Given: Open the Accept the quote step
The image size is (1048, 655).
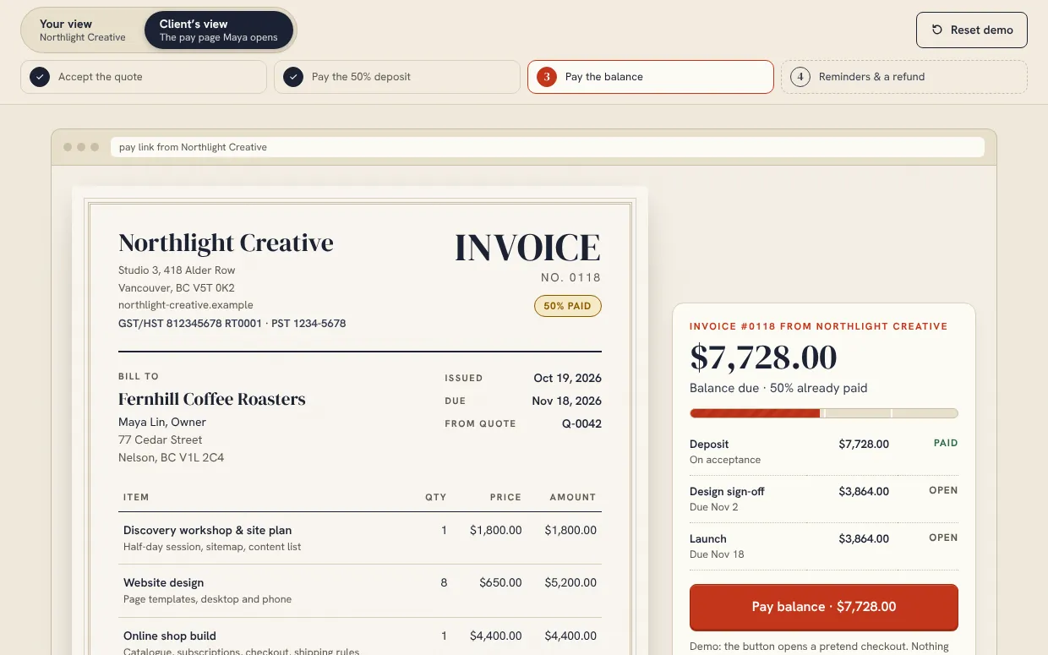Looking at the screenshot, I should click(x=144, y=77).
